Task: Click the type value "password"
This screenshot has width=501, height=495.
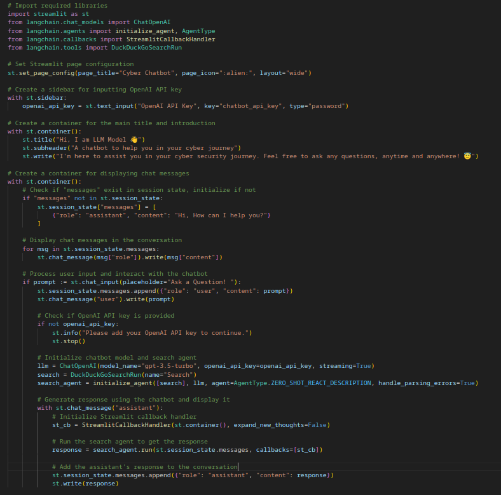Action: point(326,106)
